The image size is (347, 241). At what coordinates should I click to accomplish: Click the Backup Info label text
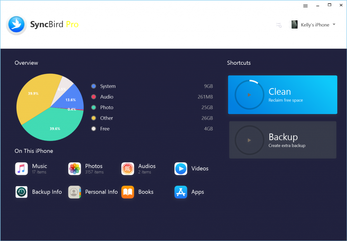[47, 192]
